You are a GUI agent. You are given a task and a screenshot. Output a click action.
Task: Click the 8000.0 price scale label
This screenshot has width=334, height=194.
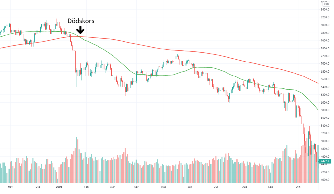[x=326, y=25]
